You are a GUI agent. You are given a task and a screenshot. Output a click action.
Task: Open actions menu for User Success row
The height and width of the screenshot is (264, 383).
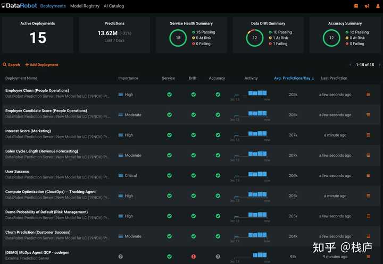pos(368,175)
